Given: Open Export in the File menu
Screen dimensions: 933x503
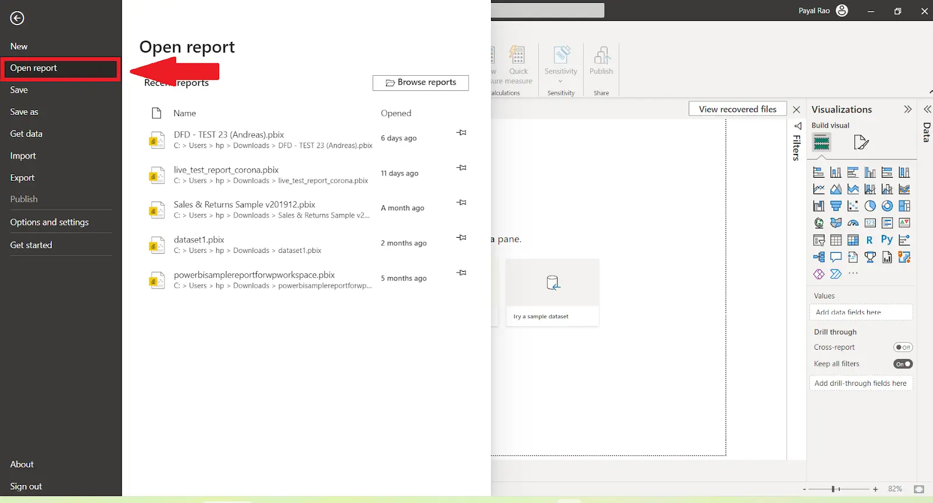Looking at the screenshot, I should click(22, 178).
